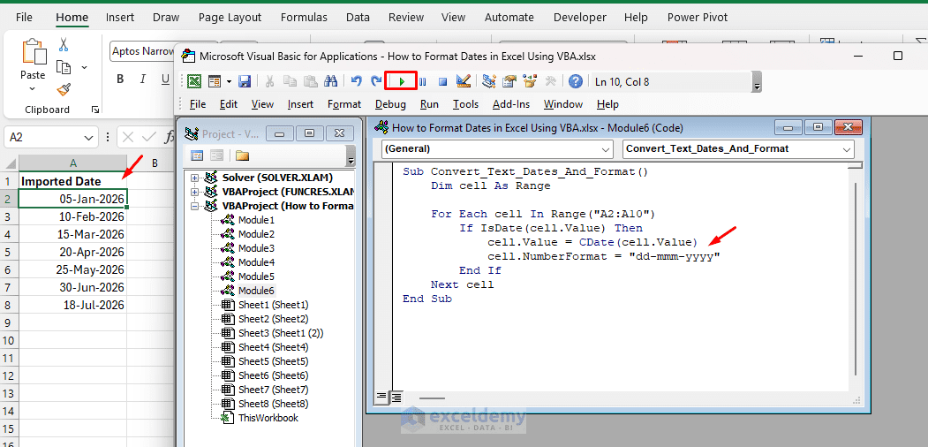The width and height of the screenshot is (928, 447).
Task: Open the Clipboard dialog launcher
Action: 94,110
